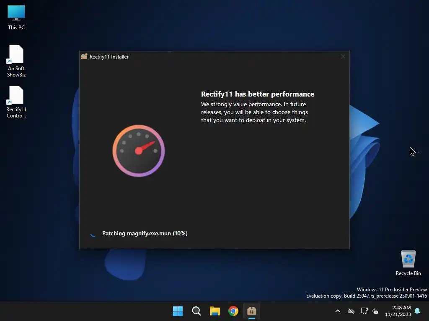429x321 pixels.
Task: Open the notification bell icon
Action: 418,311
